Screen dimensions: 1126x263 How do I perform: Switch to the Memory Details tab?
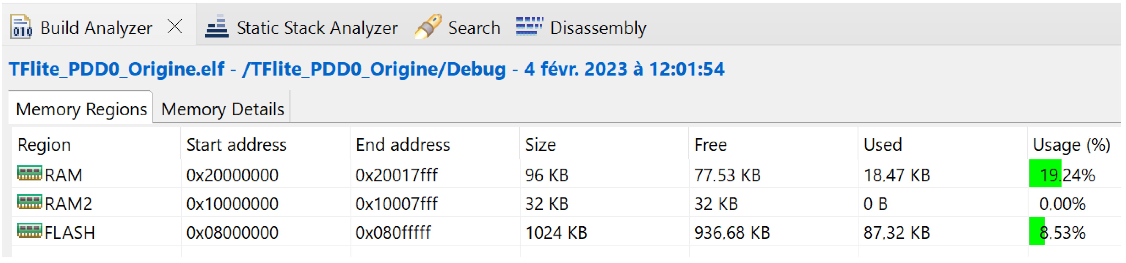click(x=222, y=109)
